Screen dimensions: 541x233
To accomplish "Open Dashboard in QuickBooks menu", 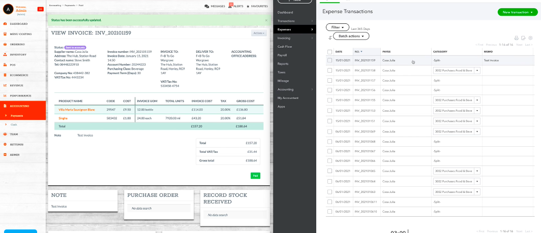I will 285,12.
